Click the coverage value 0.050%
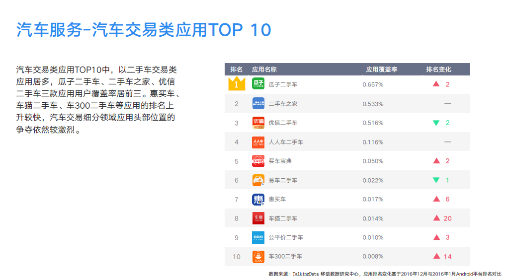The image size is (506, 279). click(x=373, y=161)
